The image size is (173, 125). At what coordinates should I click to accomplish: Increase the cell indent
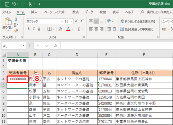click(x=115, y=29)
